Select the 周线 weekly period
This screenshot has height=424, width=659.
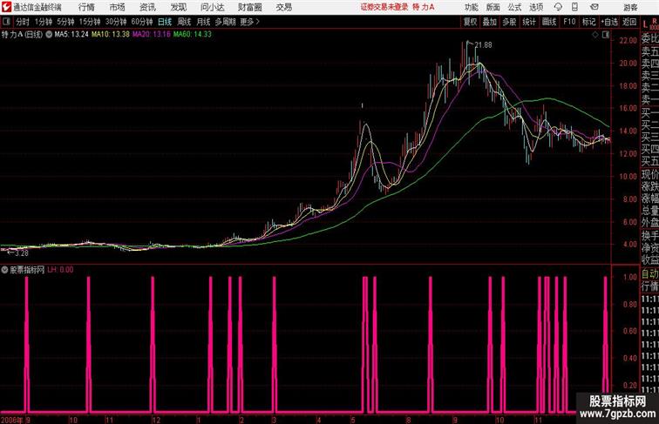point(184,22)
